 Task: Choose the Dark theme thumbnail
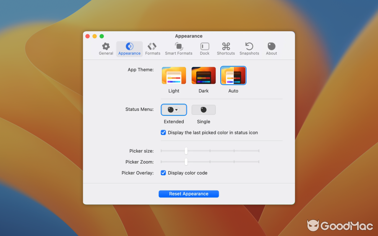coord(203,75)
